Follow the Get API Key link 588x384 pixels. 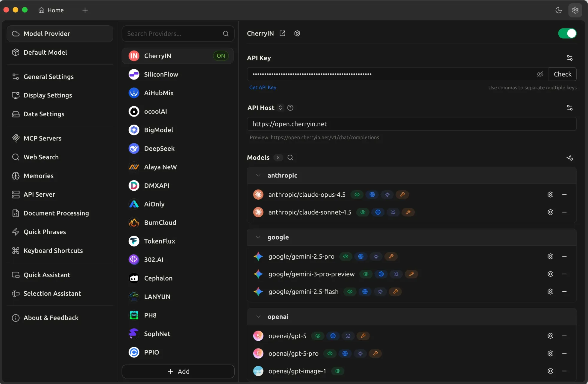(x=263, y=88)
